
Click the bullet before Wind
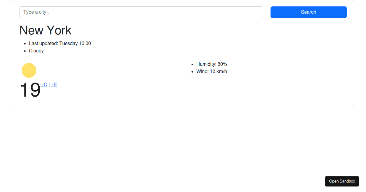pos(192,72)
